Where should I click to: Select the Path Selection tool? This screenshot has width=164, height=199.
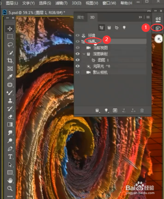pos(10,165)
